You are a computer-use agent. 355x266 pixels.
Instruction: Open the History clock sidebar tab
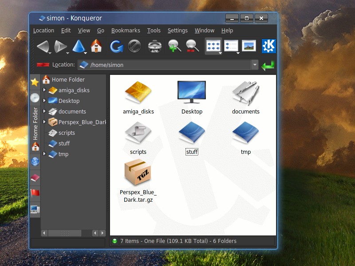pyautogui.click(x=35, y=98)
